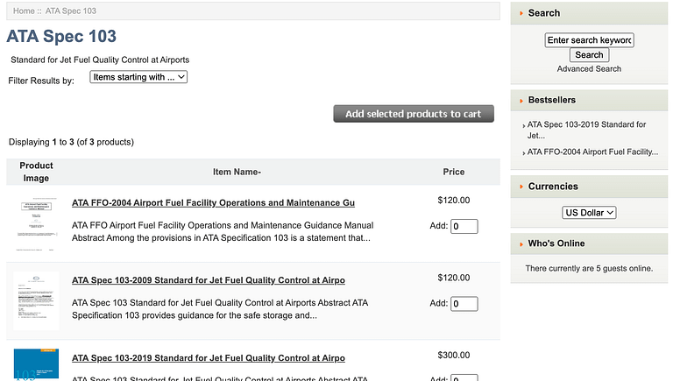Open the blue ATA Spec 103-2019 thumbnail
Viewport: 673px width, 381px height.
pyautogui.click(x=36, y=363)
